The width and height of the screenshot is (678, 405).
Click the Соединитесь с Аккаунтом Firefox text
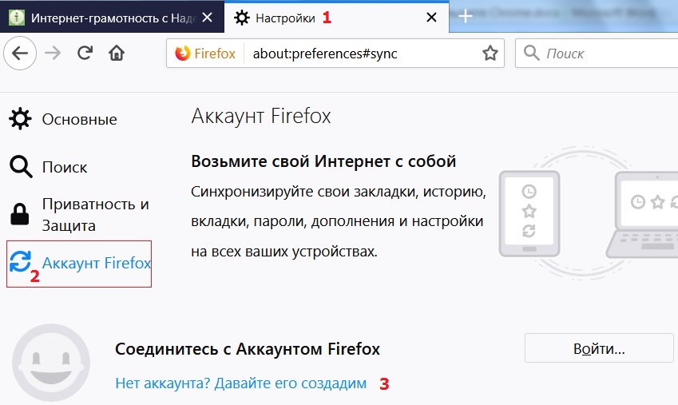point(248,349)
